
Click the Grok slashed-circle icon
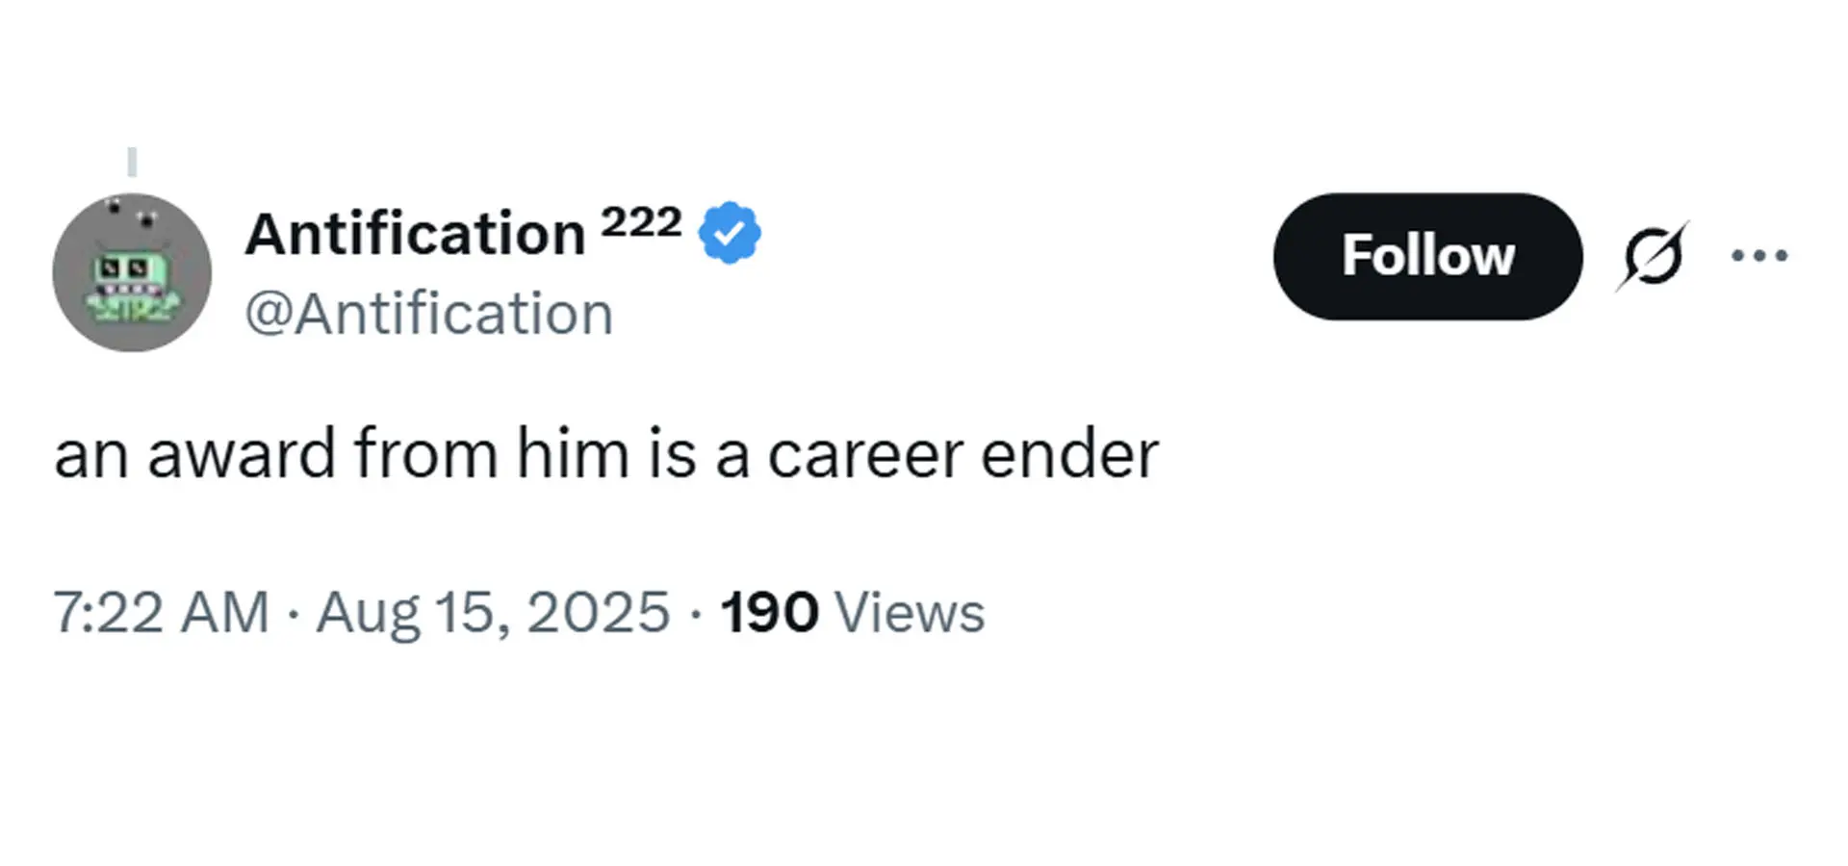coord(1652,256)
